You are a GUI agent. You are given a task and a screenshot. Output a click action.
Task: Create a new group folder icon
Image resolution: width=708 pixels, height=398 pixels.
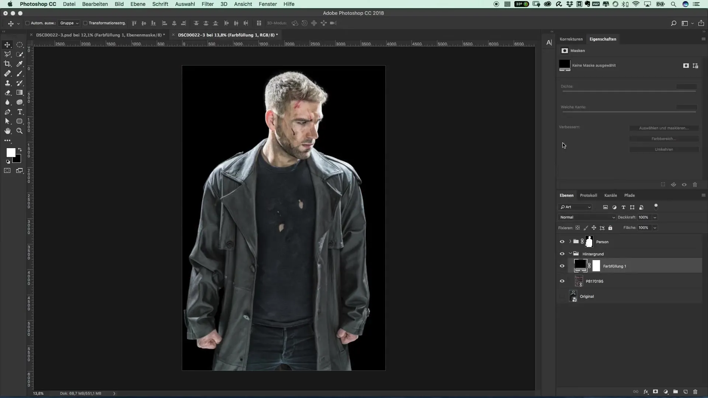(676, 392)
